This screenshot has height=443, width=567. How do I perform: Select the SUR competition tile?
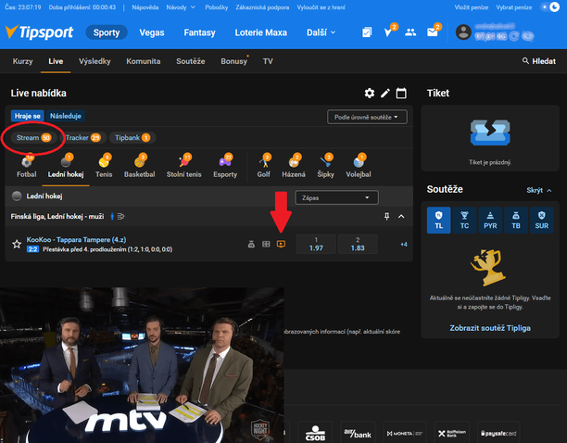pos(542,221)
